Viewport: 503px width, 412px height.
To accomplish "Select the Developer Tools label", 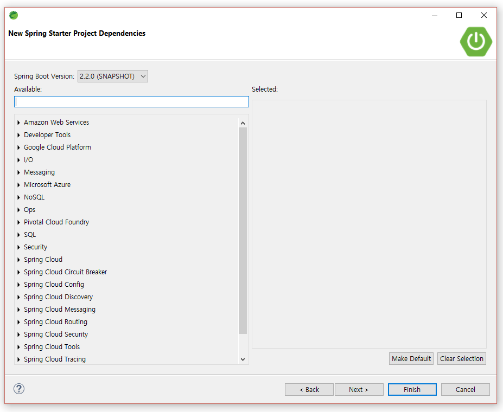I will [x=47, y=135].
